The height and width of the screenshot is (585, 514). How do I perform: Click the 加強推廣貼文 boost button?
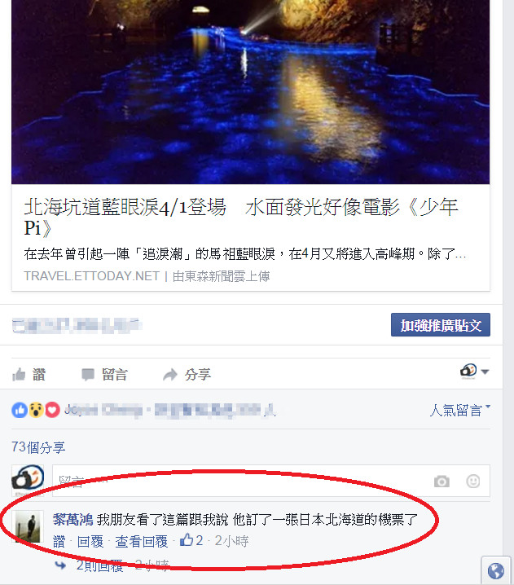(x=441, y=324)
